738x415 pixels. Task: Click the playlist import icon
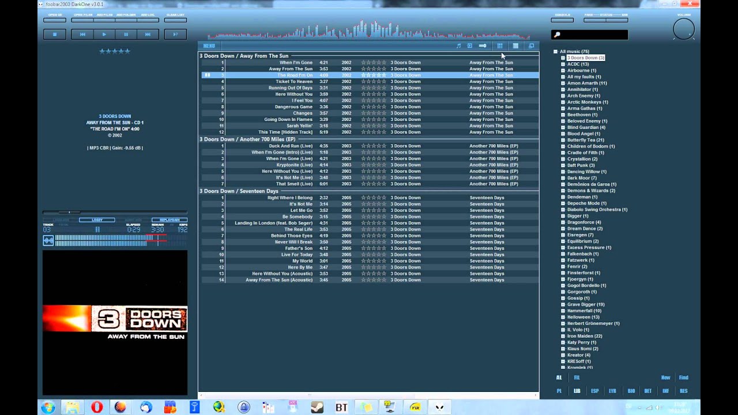[x=469, y=46]
